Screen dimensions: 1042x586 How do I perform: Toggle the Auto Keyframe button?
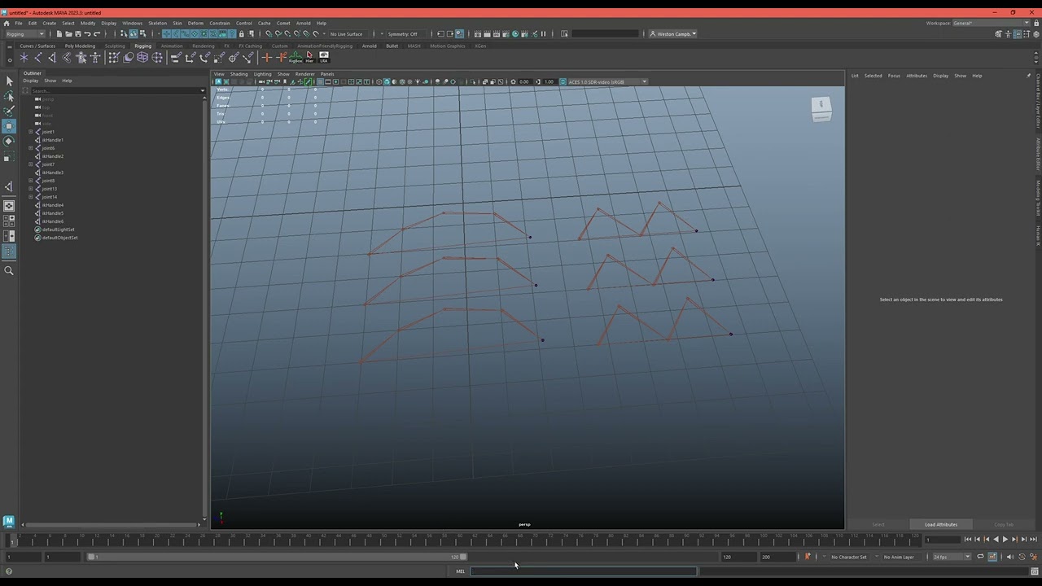pos(1022,557)
